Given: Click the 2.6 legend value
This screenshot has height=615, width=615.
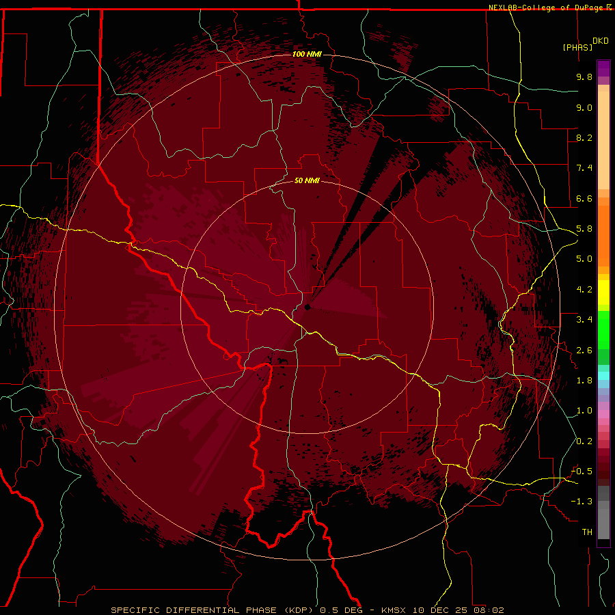Looking at the screenshot, I should [x=584, y=351].
